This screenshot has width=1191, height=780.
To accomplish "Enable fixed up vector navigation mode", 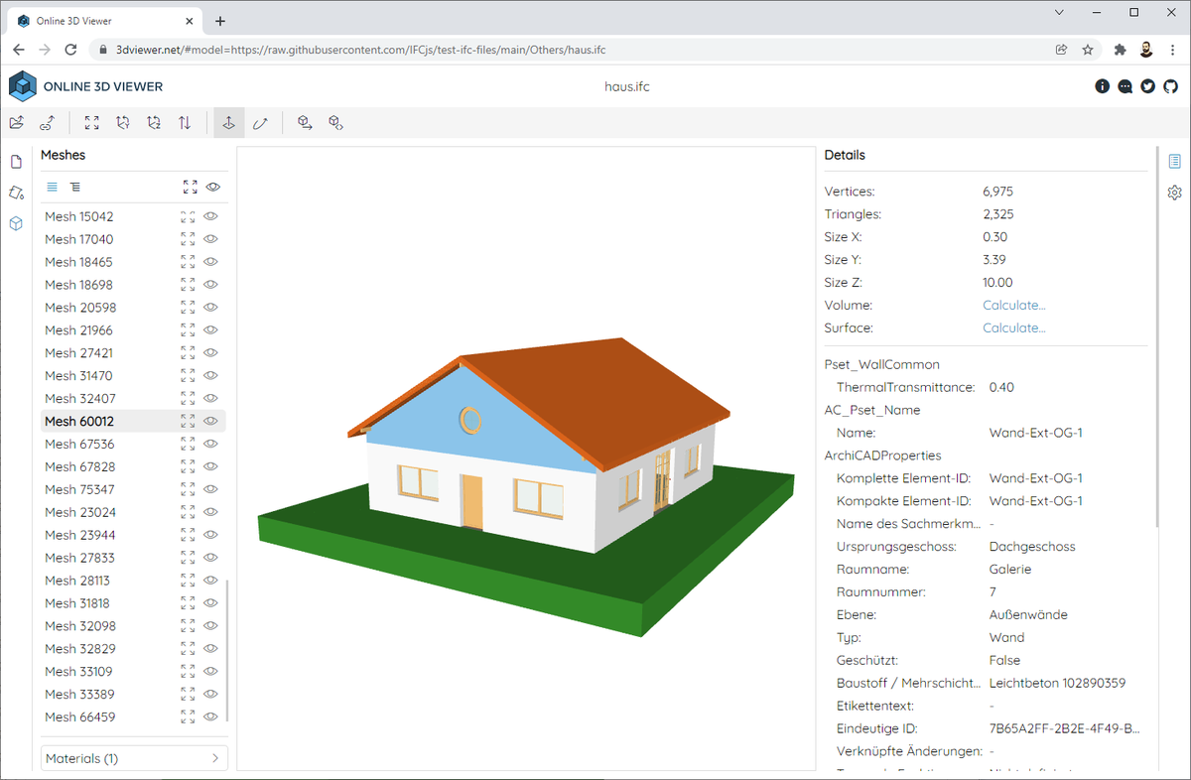I will tap(228, 123).
